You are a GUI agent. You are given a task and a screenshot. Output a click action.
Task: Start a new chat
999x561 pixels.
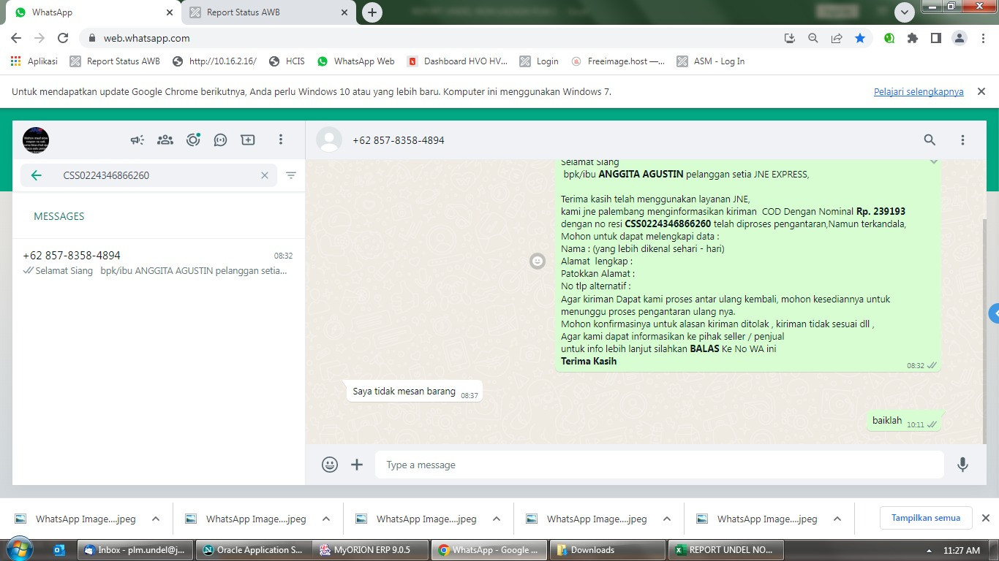[x=248, y=140]
